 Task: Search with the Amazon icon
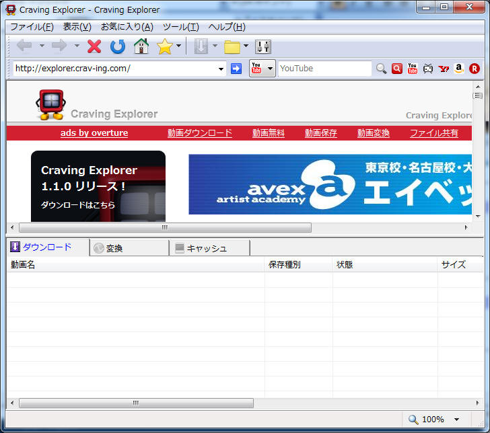tap(459, 69)
